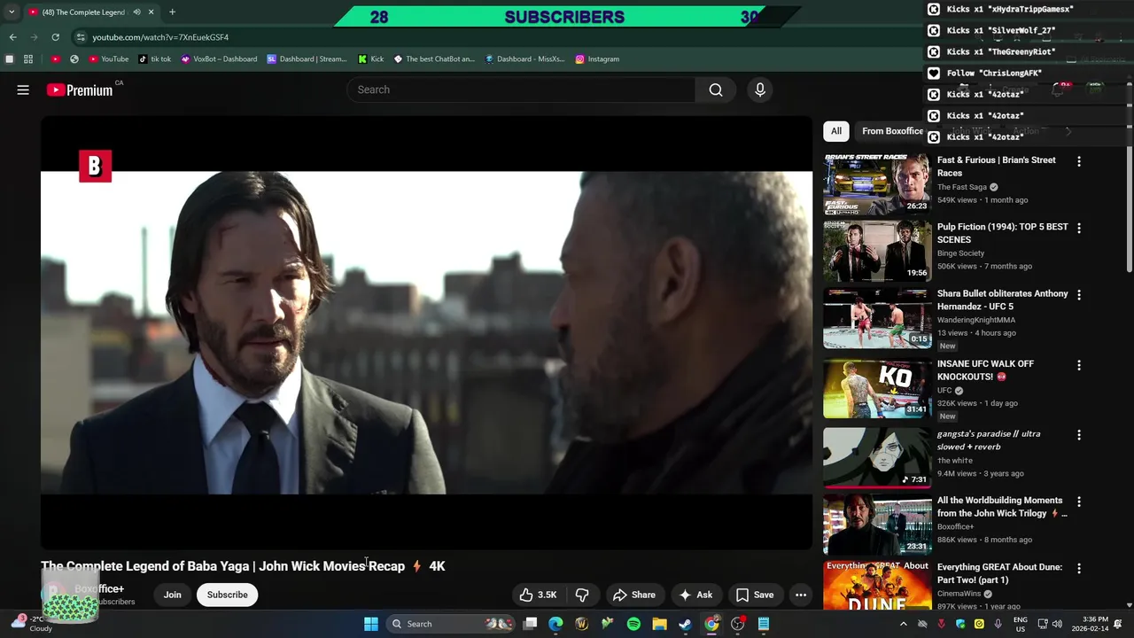
Task: Select the From Boxoffice+ filter chip
Action: (x=893, y=131)
